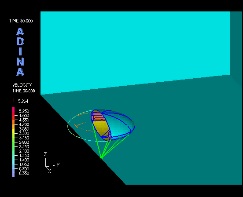The width and height of the screenshot is (243, 197).
Task: Click the yellow cut section of the canopy
Action: 100,128
